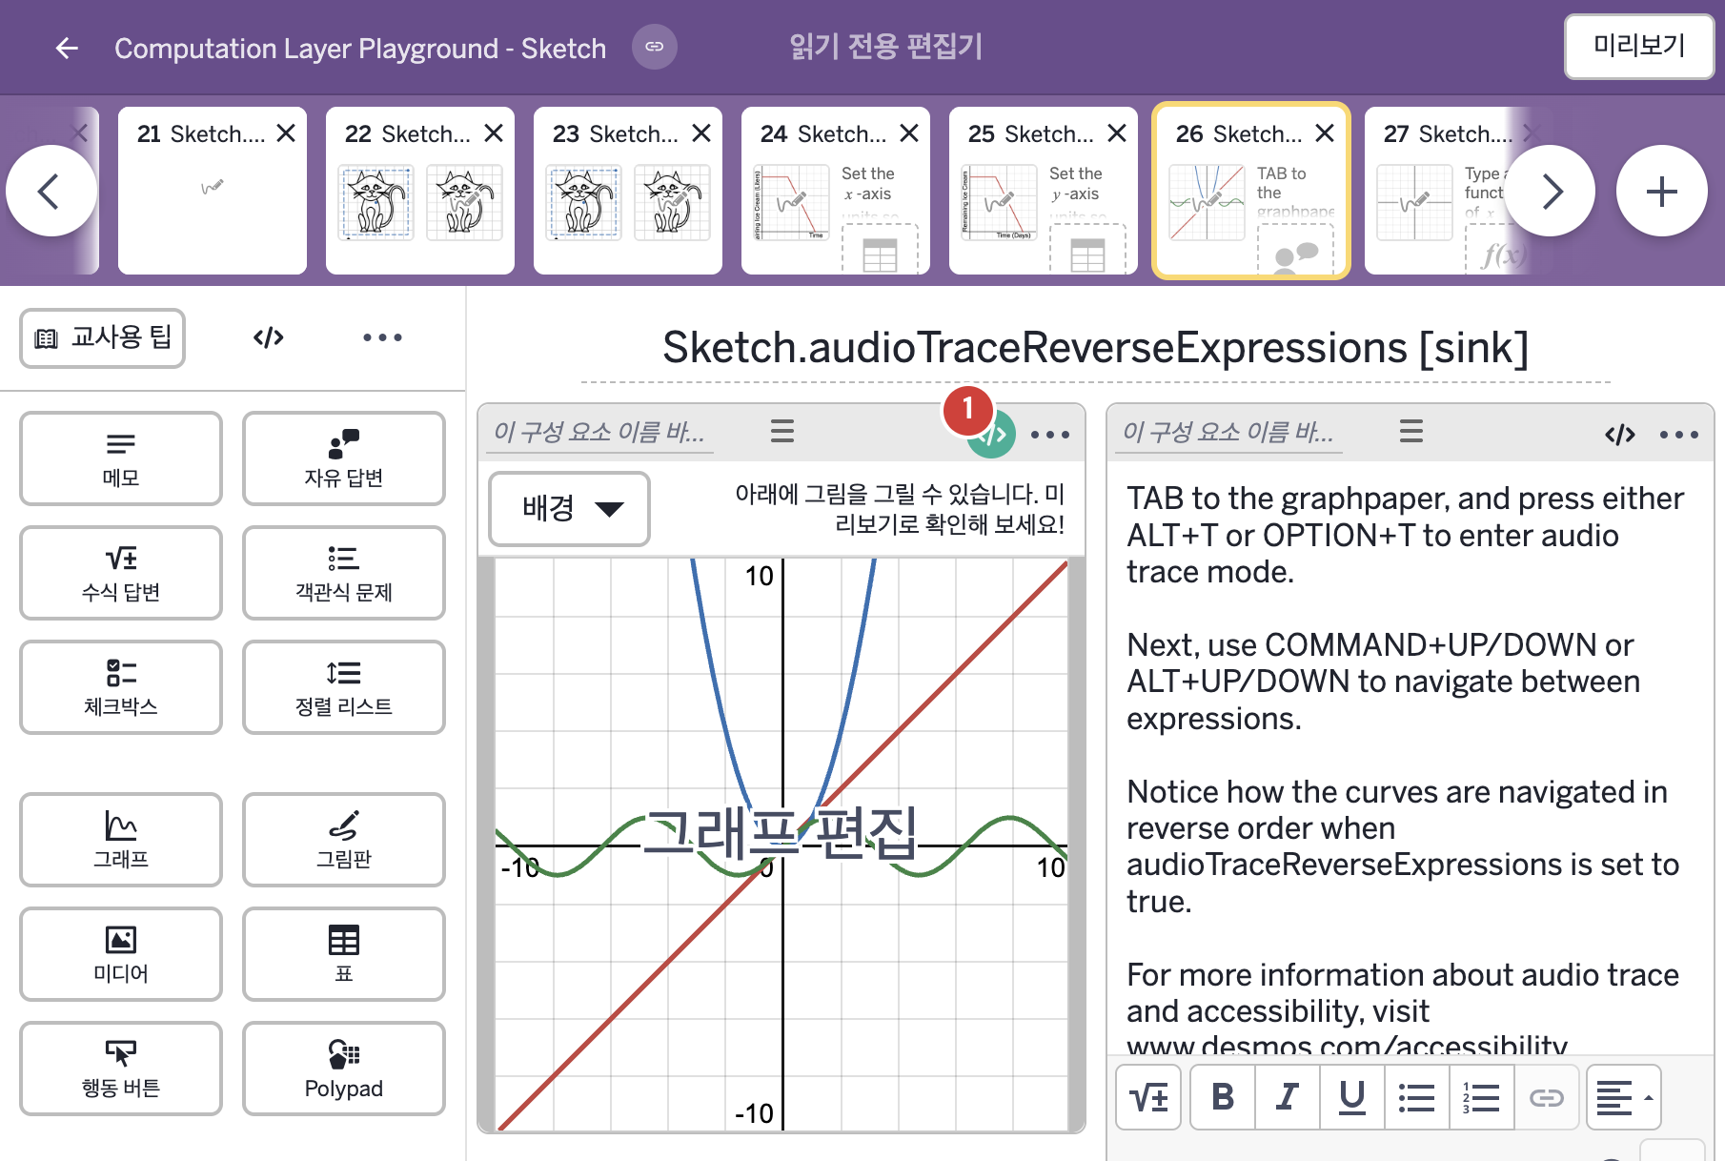Open note component's computation layer code icon

[x=1620, y=435]
